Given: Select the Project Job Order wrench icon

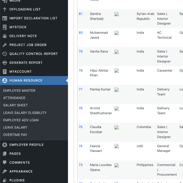Looking at the screenshot, I should pyautogui.click(x=5, y=45).
